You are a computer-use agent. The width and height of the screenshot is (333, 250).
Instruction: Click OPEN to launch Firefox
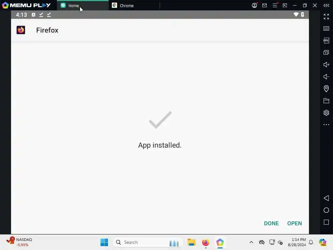[294, 223]
